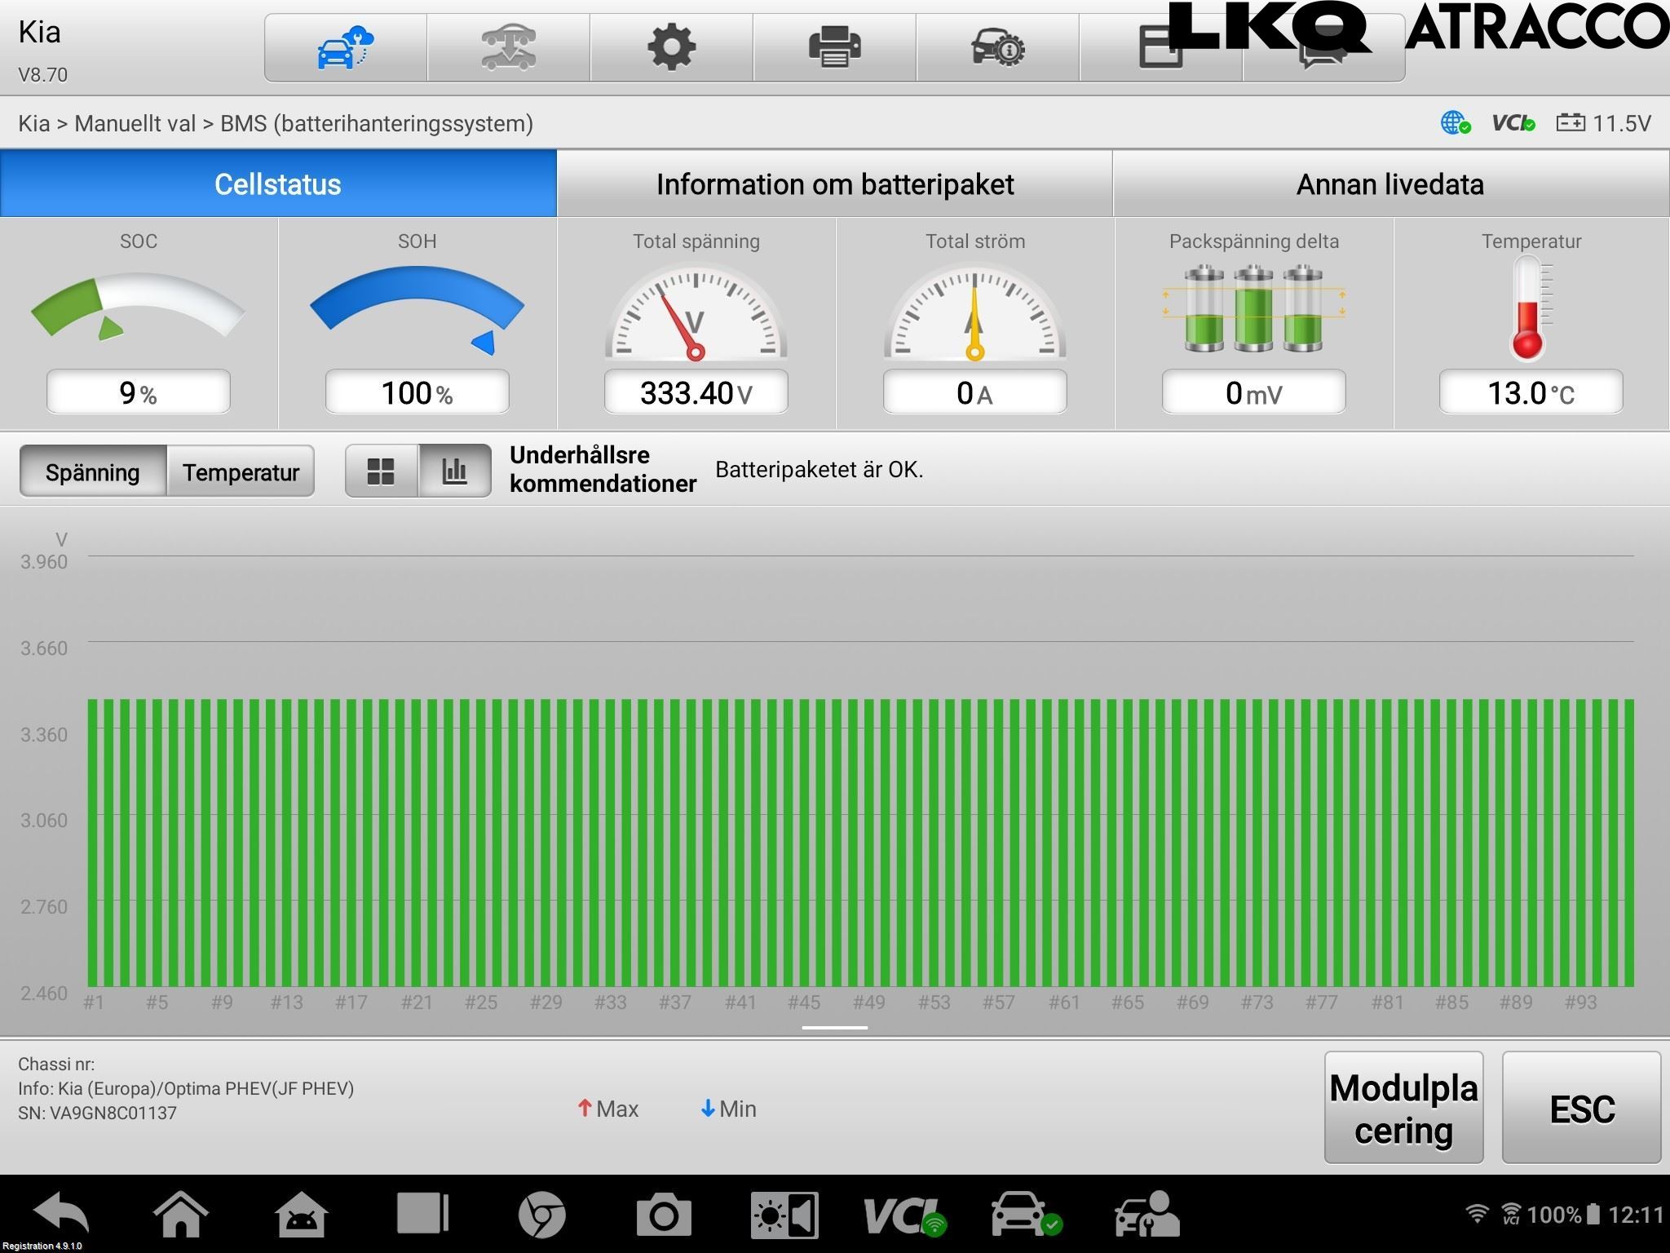Click the Chrome browser icon
The height and width of the screenshot is (1253, 1670).
click(x=541, y=1215)
